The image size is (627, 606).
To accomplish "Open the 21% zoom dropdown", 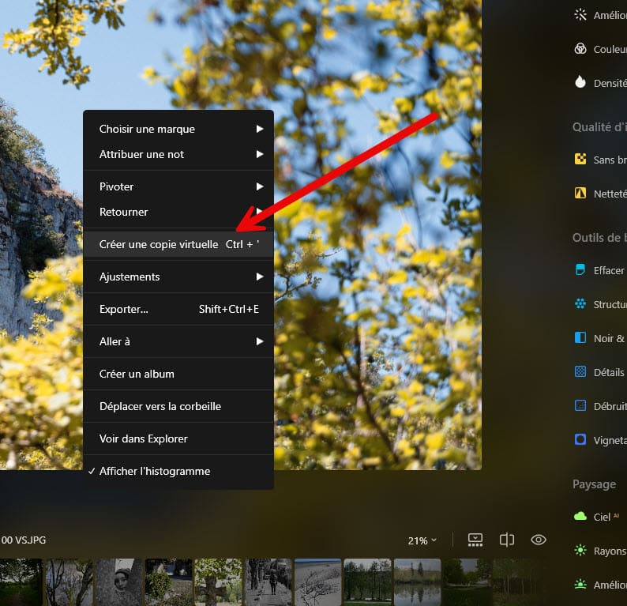I will pos(422,540).
